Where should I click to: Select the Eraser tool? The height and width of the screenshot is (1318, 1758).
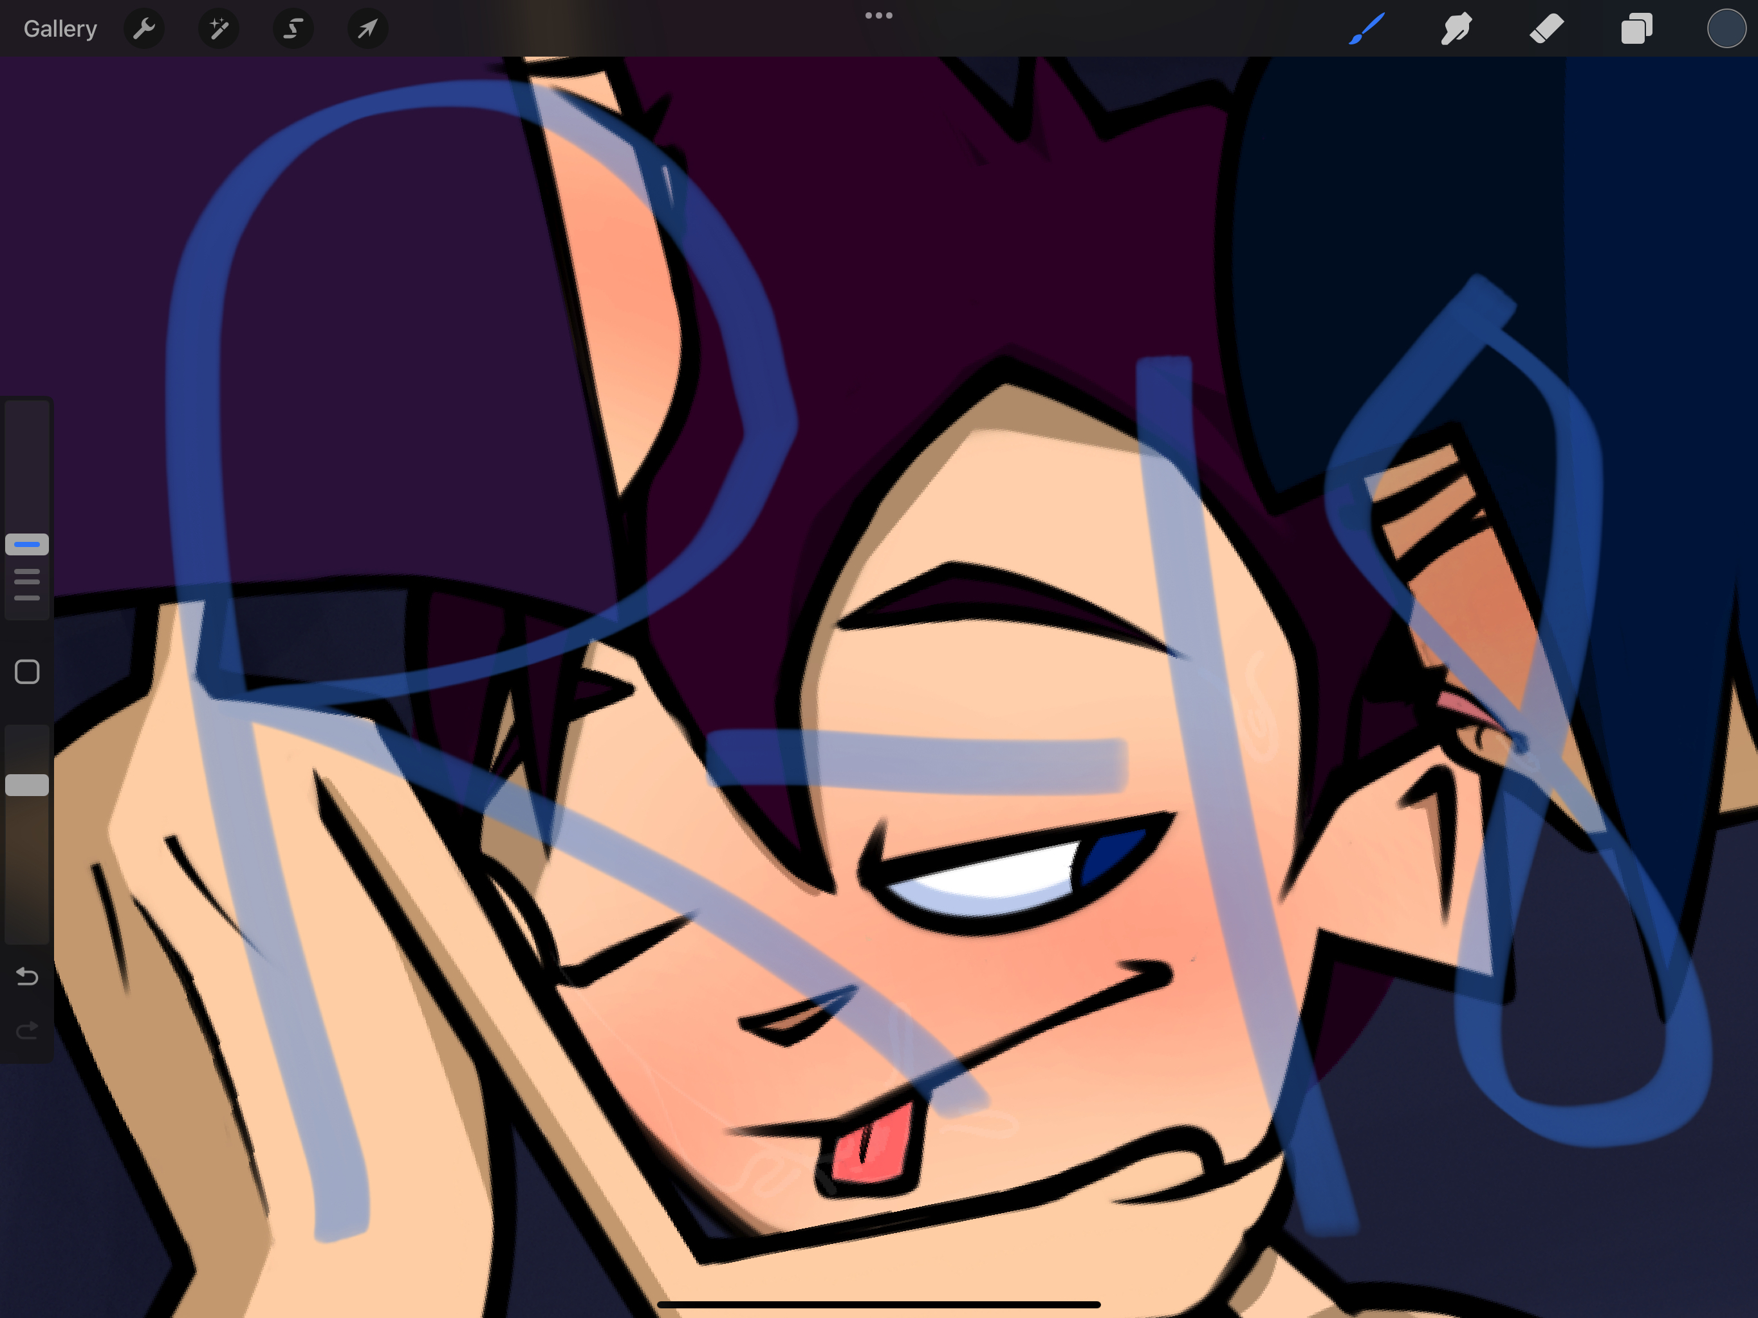point(1546,28)
